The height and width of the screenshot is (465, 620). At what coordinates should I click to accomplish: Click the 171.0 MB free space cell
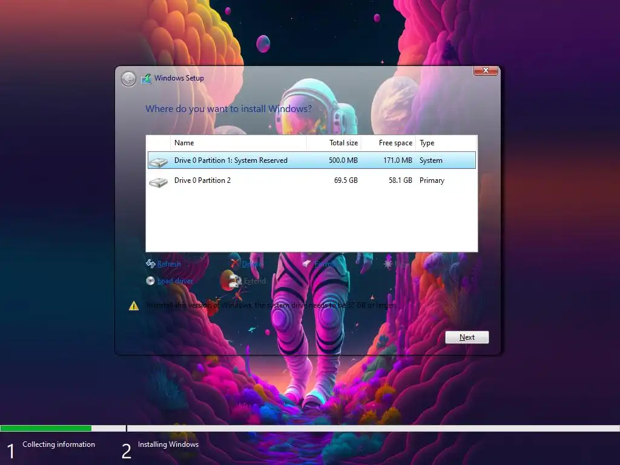[x=398, y=160]
